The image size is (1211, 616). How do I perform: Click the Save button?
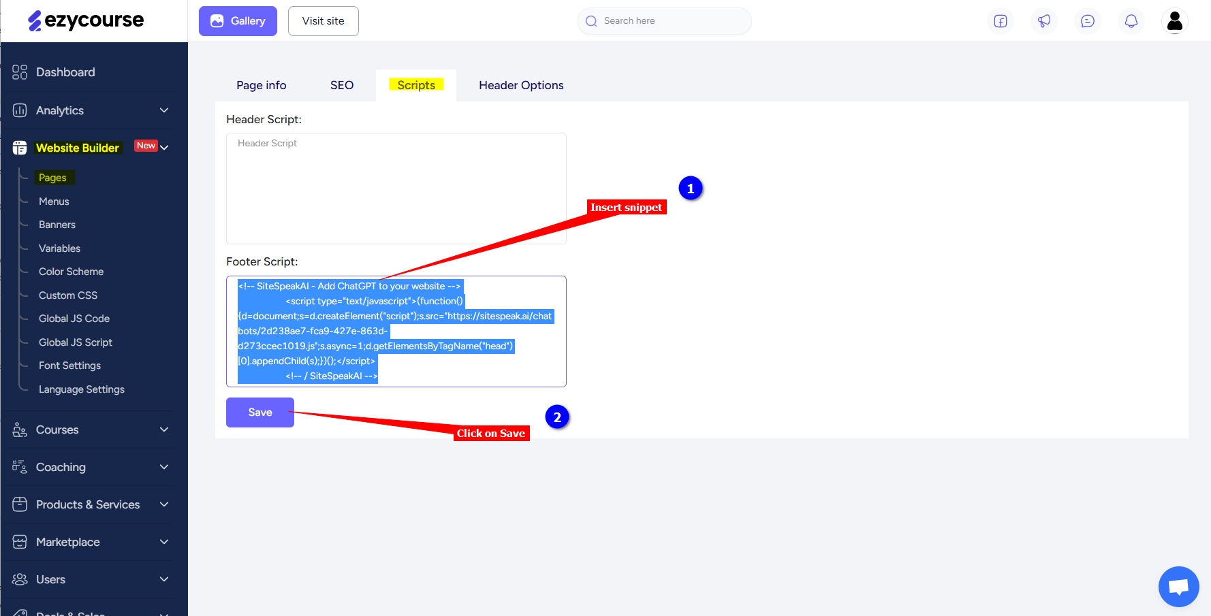259,412
